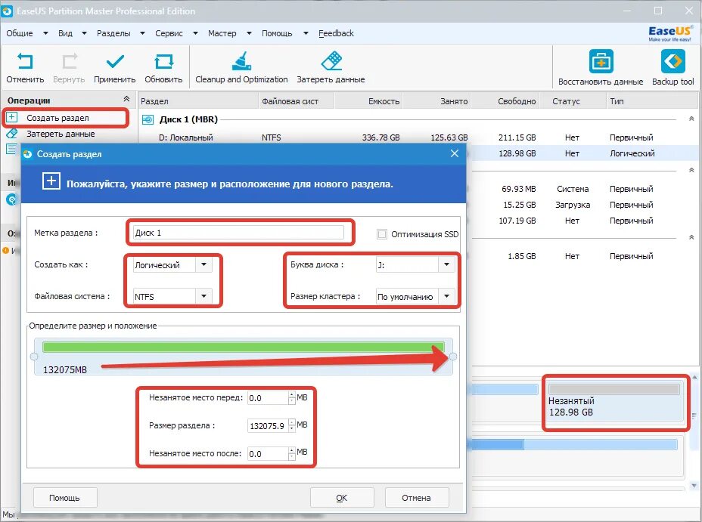Click the Незанятое место перед field
702x522 pixels.
[x=268, y=398]
